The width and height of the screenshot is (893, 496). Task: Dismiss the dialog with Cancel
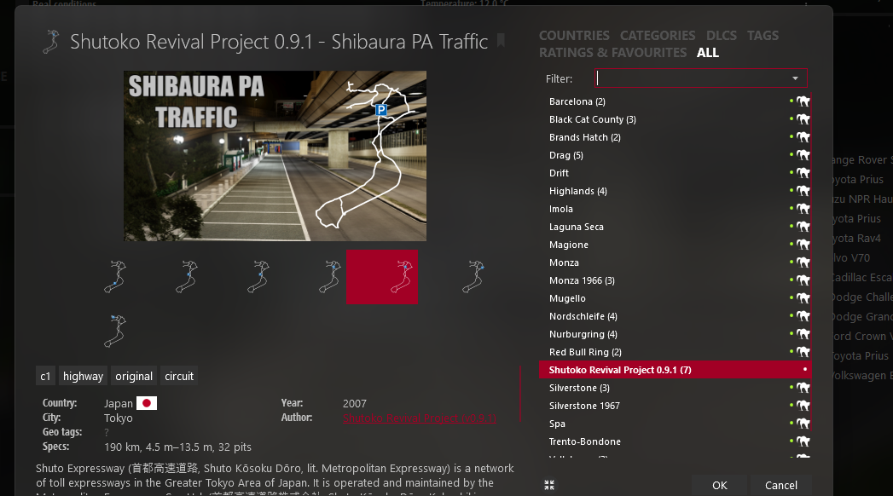[780, 485]
